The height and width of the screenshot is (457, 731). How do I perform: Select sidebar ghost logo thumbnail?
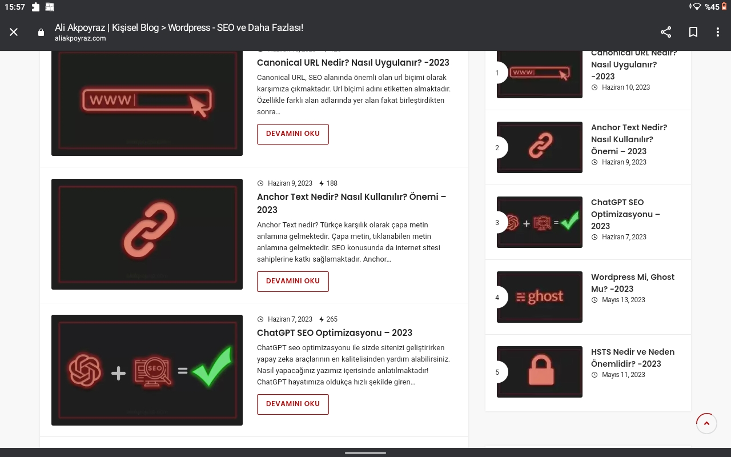tap(540, 297)
